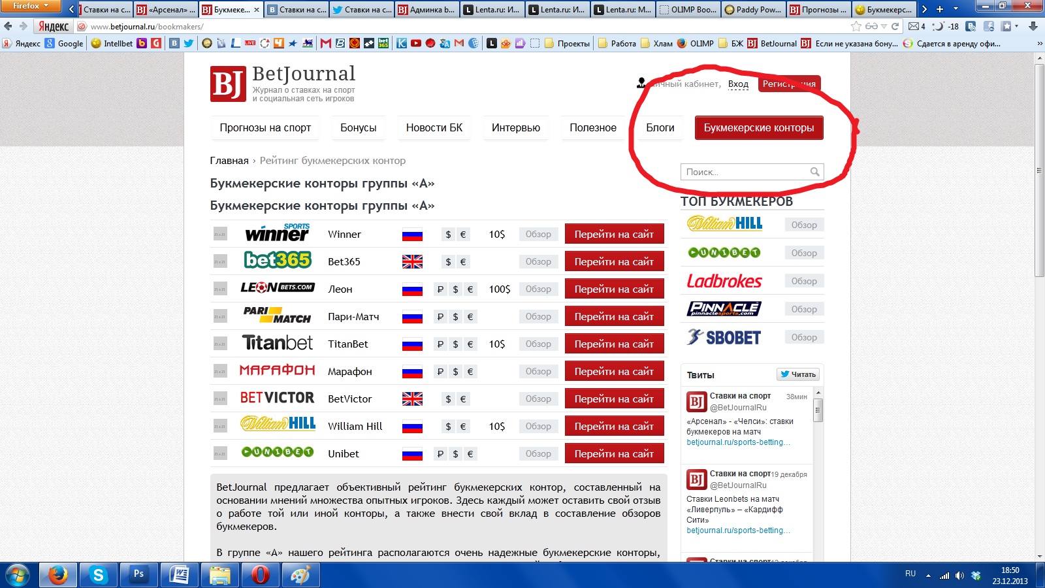Viewport: 1045px width, 588px height.
Task: Click the bet365 logo in the rating list
Action: click(x=278, y=260)
